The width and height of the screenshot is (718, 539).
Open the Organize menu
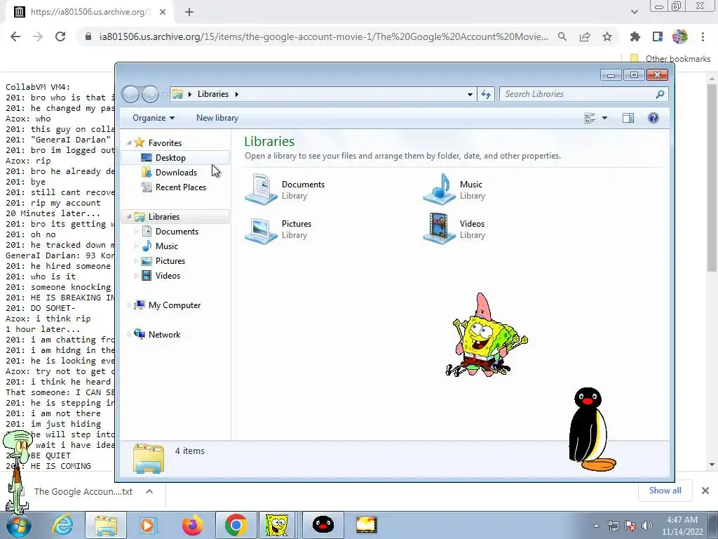tap(154, 118)
